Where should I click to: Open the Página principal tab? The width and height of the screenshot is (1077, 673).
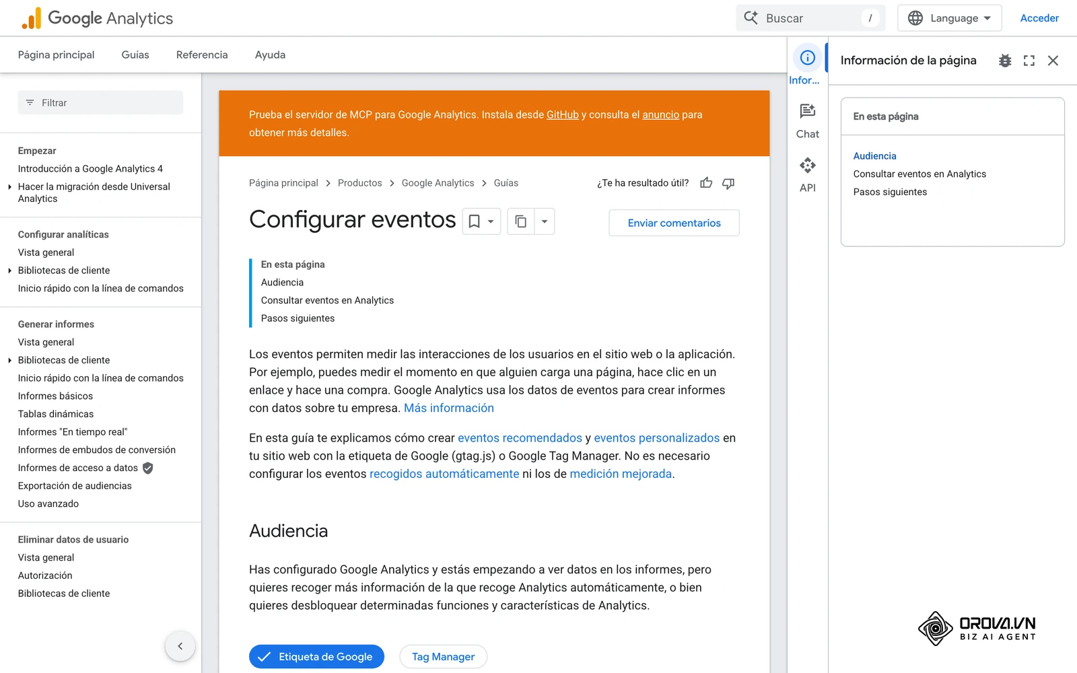pyautogui.click(x=56, y=55)
